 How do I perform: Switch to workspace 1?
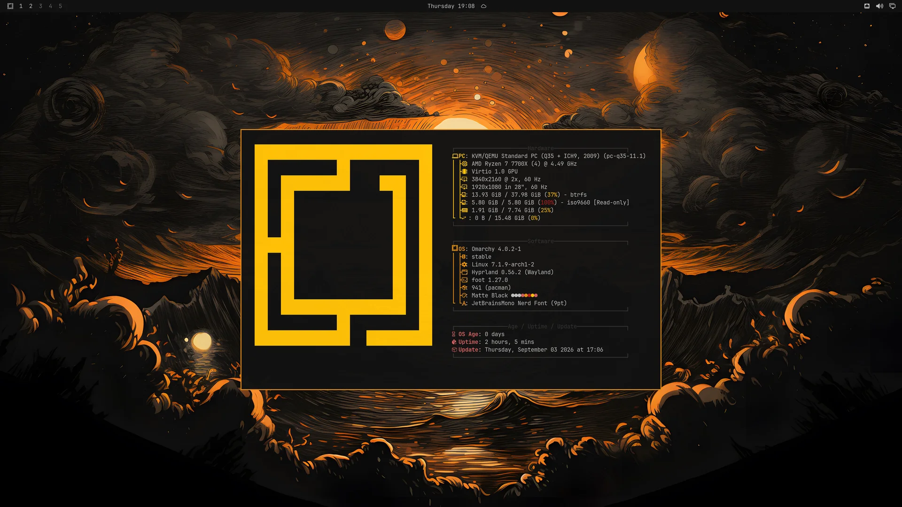coord(21,6)
